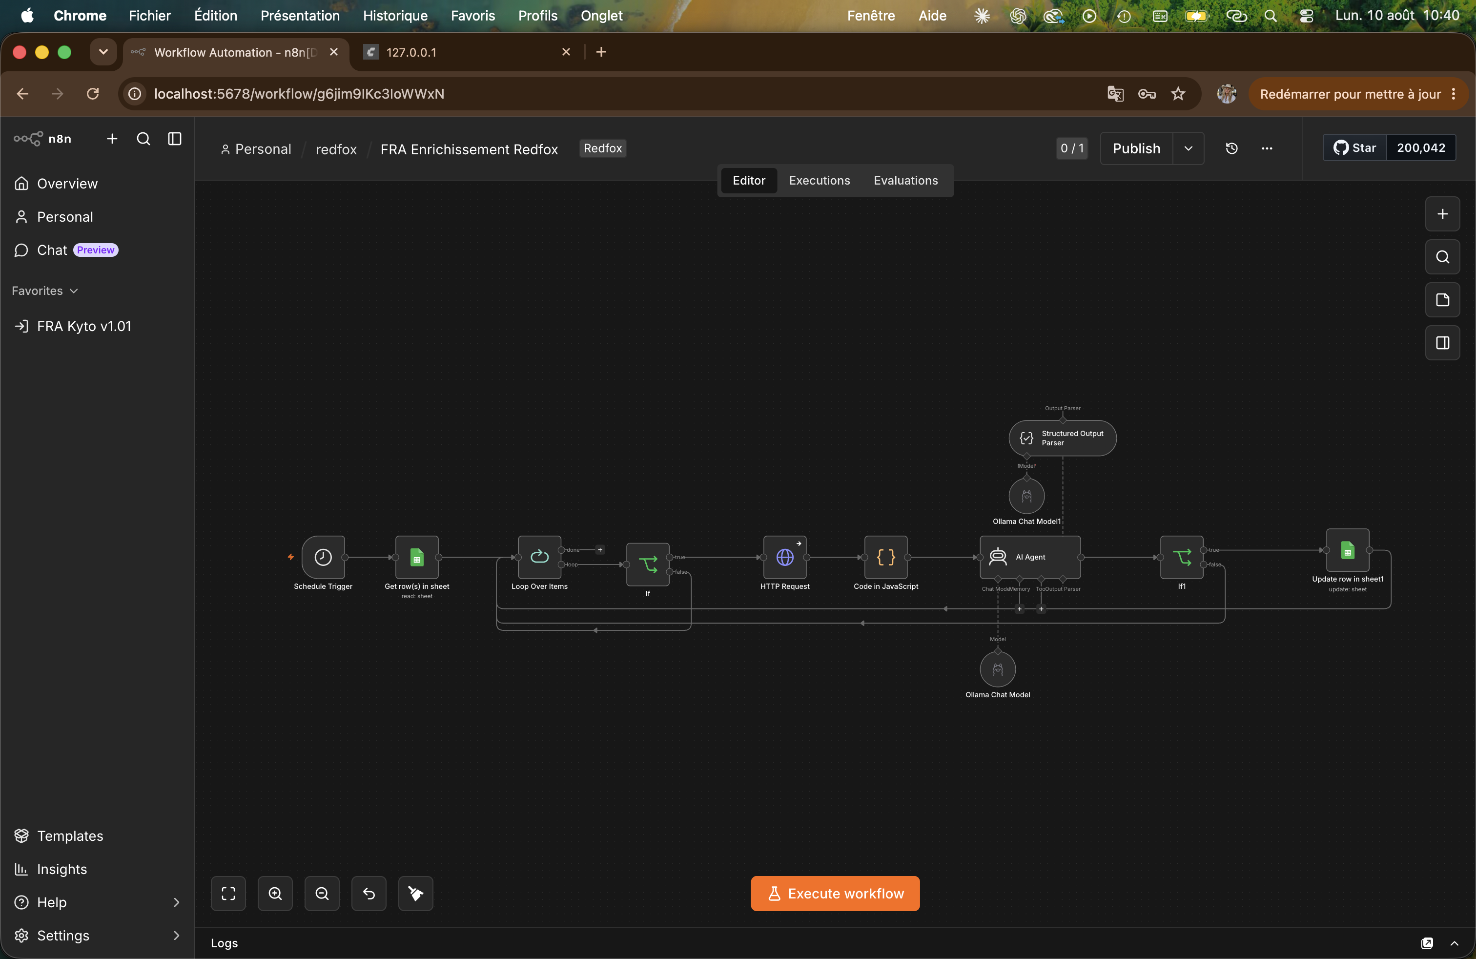Switch to the Executions tab
Image resolution: width=1476 pixels, height=959 pixels.
coord(819,181)
